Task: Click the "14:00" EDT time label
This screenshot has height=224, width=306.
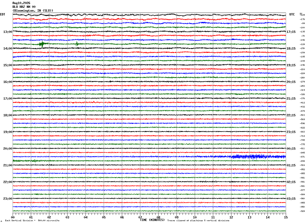Action: pyautogui.click(x=8, y=49)
